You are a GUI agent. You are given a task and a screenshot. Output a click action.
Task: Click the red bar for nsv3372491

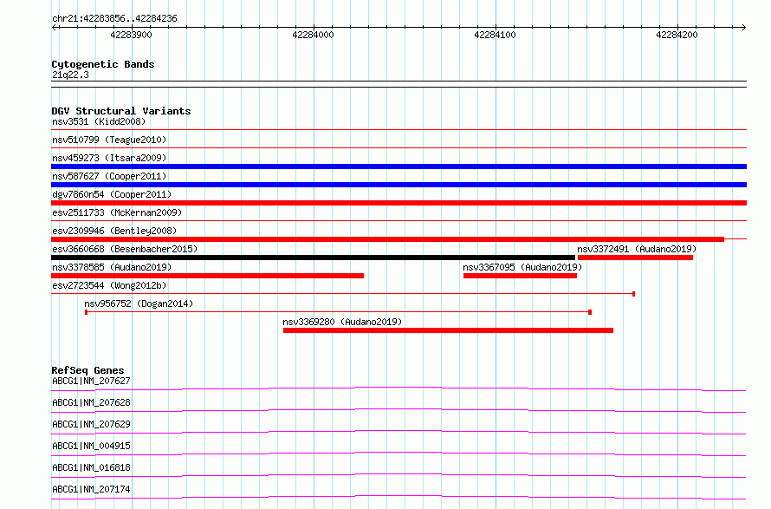click(635, 258)
